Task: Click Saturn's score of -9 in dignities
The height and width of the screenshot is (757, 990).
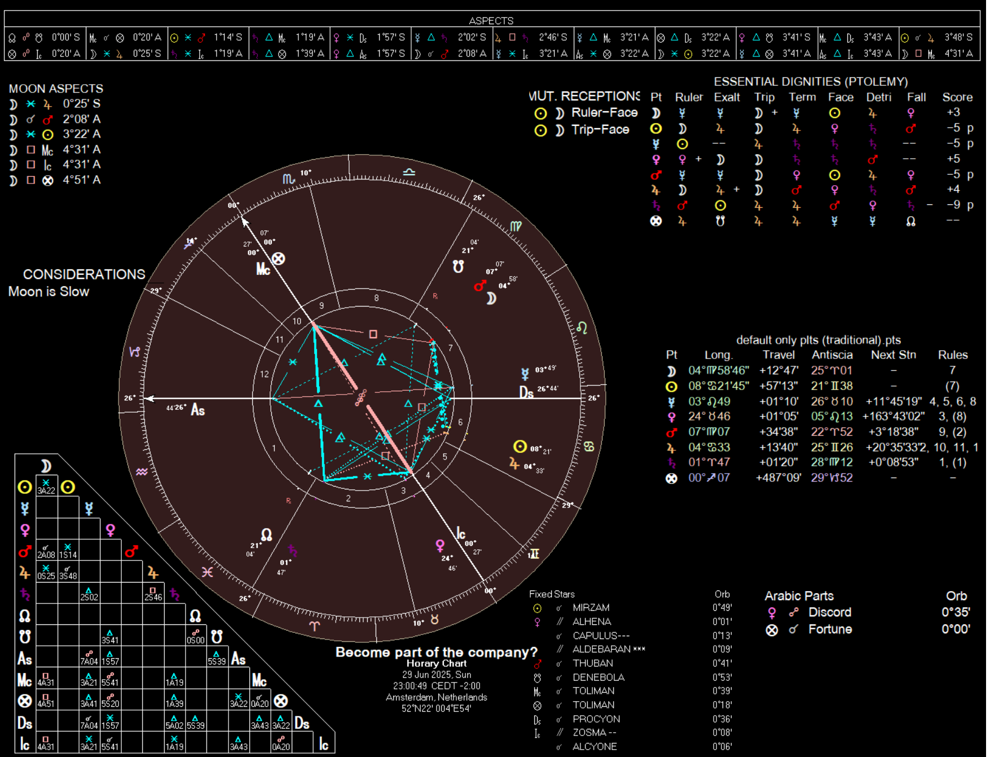Action: pyautogui.click(x=953, y=205)
